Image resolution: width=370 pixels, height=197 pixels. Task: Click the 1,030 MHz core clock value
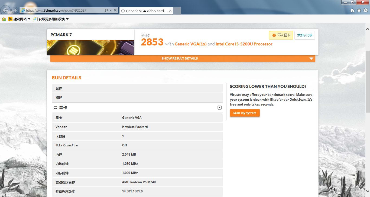[x=130, y=164]
